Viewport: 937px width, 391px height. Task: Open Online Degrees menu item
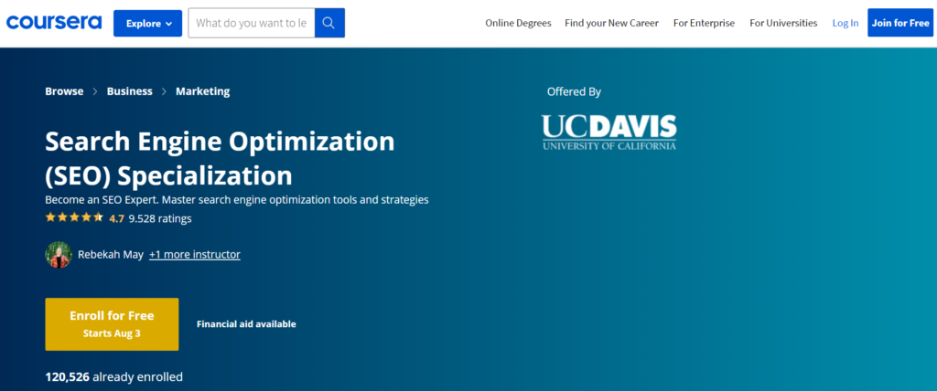pyautogui.click(x=518, y=23)
